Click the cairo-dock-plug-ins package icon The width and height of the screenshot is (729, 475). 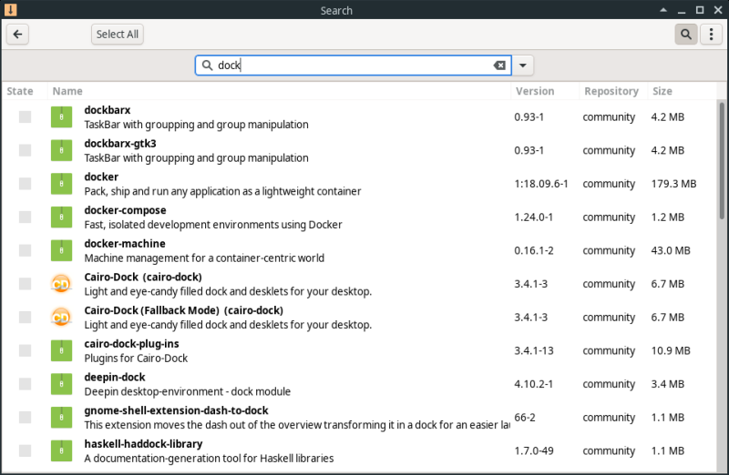61,351
